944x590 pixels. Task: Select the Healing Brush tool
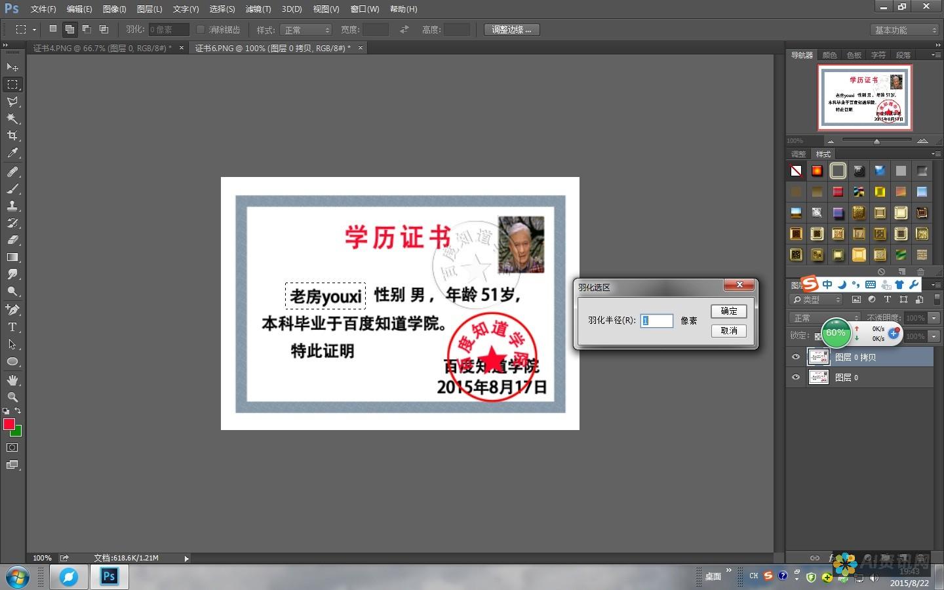coord(12,172)
